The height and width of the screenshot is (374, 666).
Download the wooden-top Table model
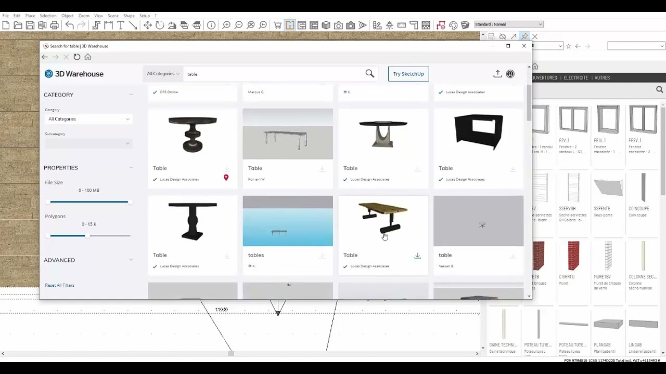tap(417, 256)
